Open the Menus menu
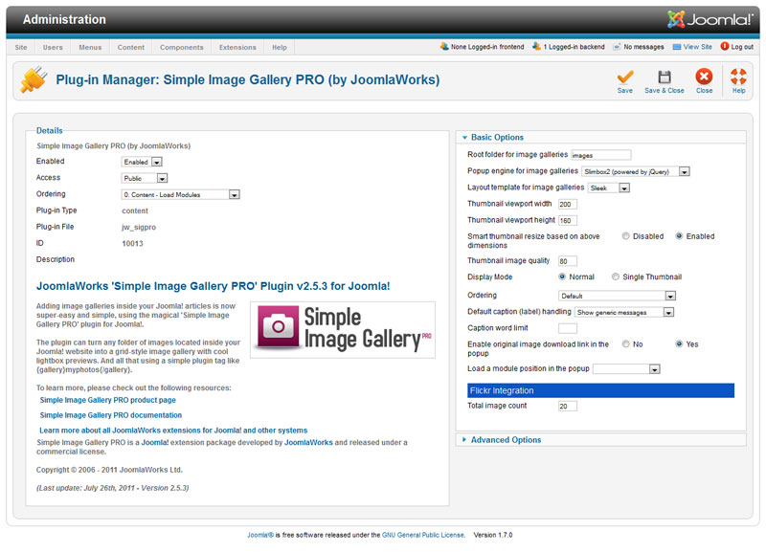This screenshot has height=553, width=766. click(90, 47)
